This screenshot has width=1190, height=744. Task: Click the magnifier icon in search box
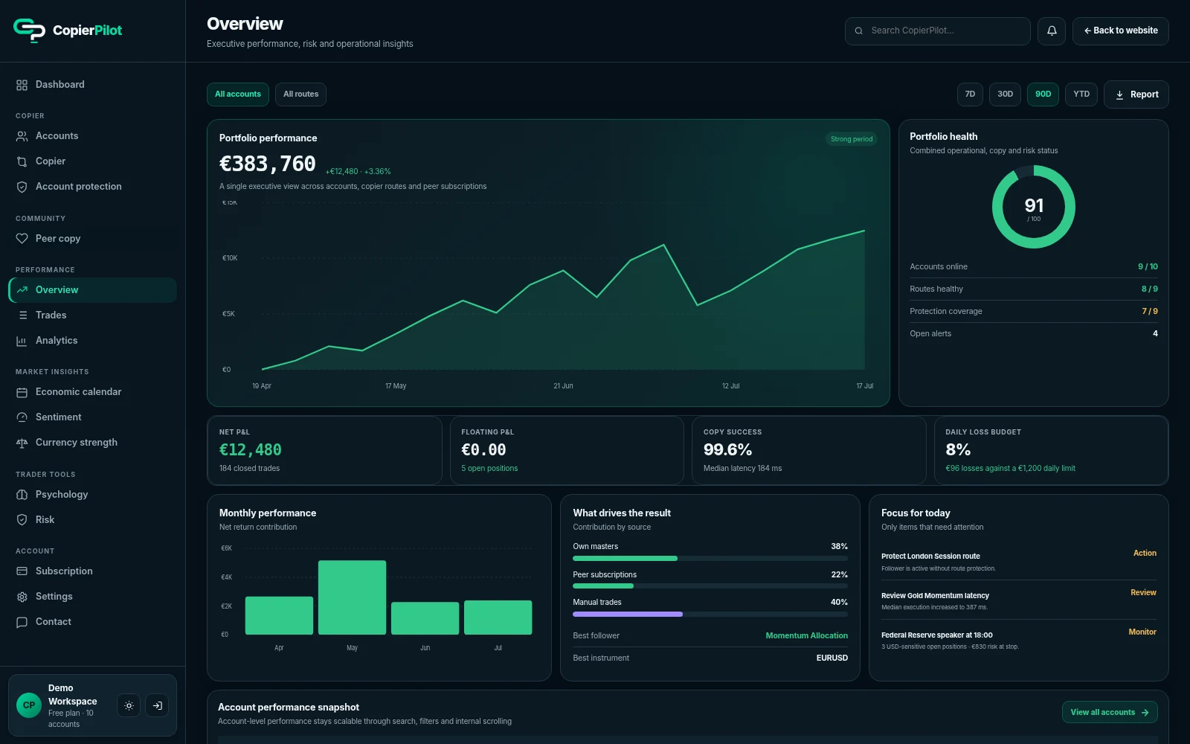pos(859,31)
